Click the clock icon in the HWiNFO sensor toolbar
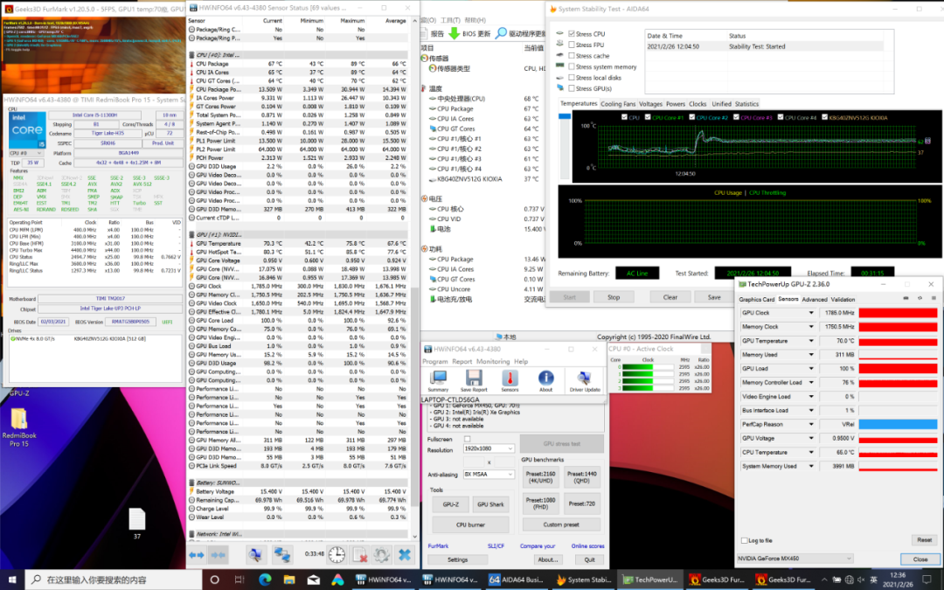Image resolution: width=944 pixels, height=590 pixels. [x=337, y=554]
